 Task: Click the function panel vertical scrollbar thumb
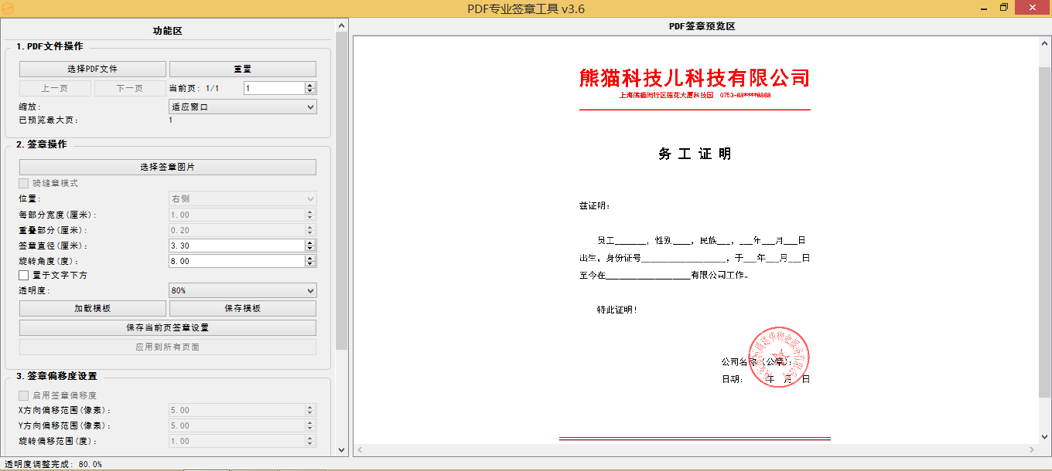tap(341, 191)
